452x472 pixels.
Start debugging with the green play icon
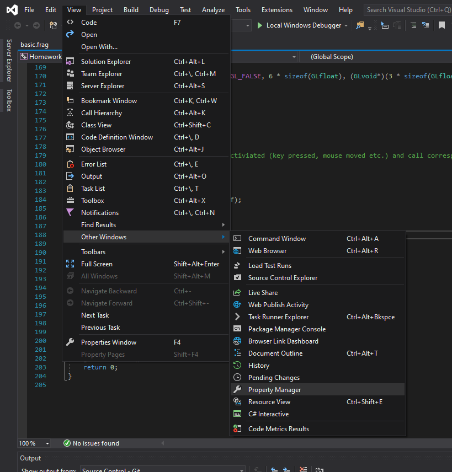click(x=259, y=25)
